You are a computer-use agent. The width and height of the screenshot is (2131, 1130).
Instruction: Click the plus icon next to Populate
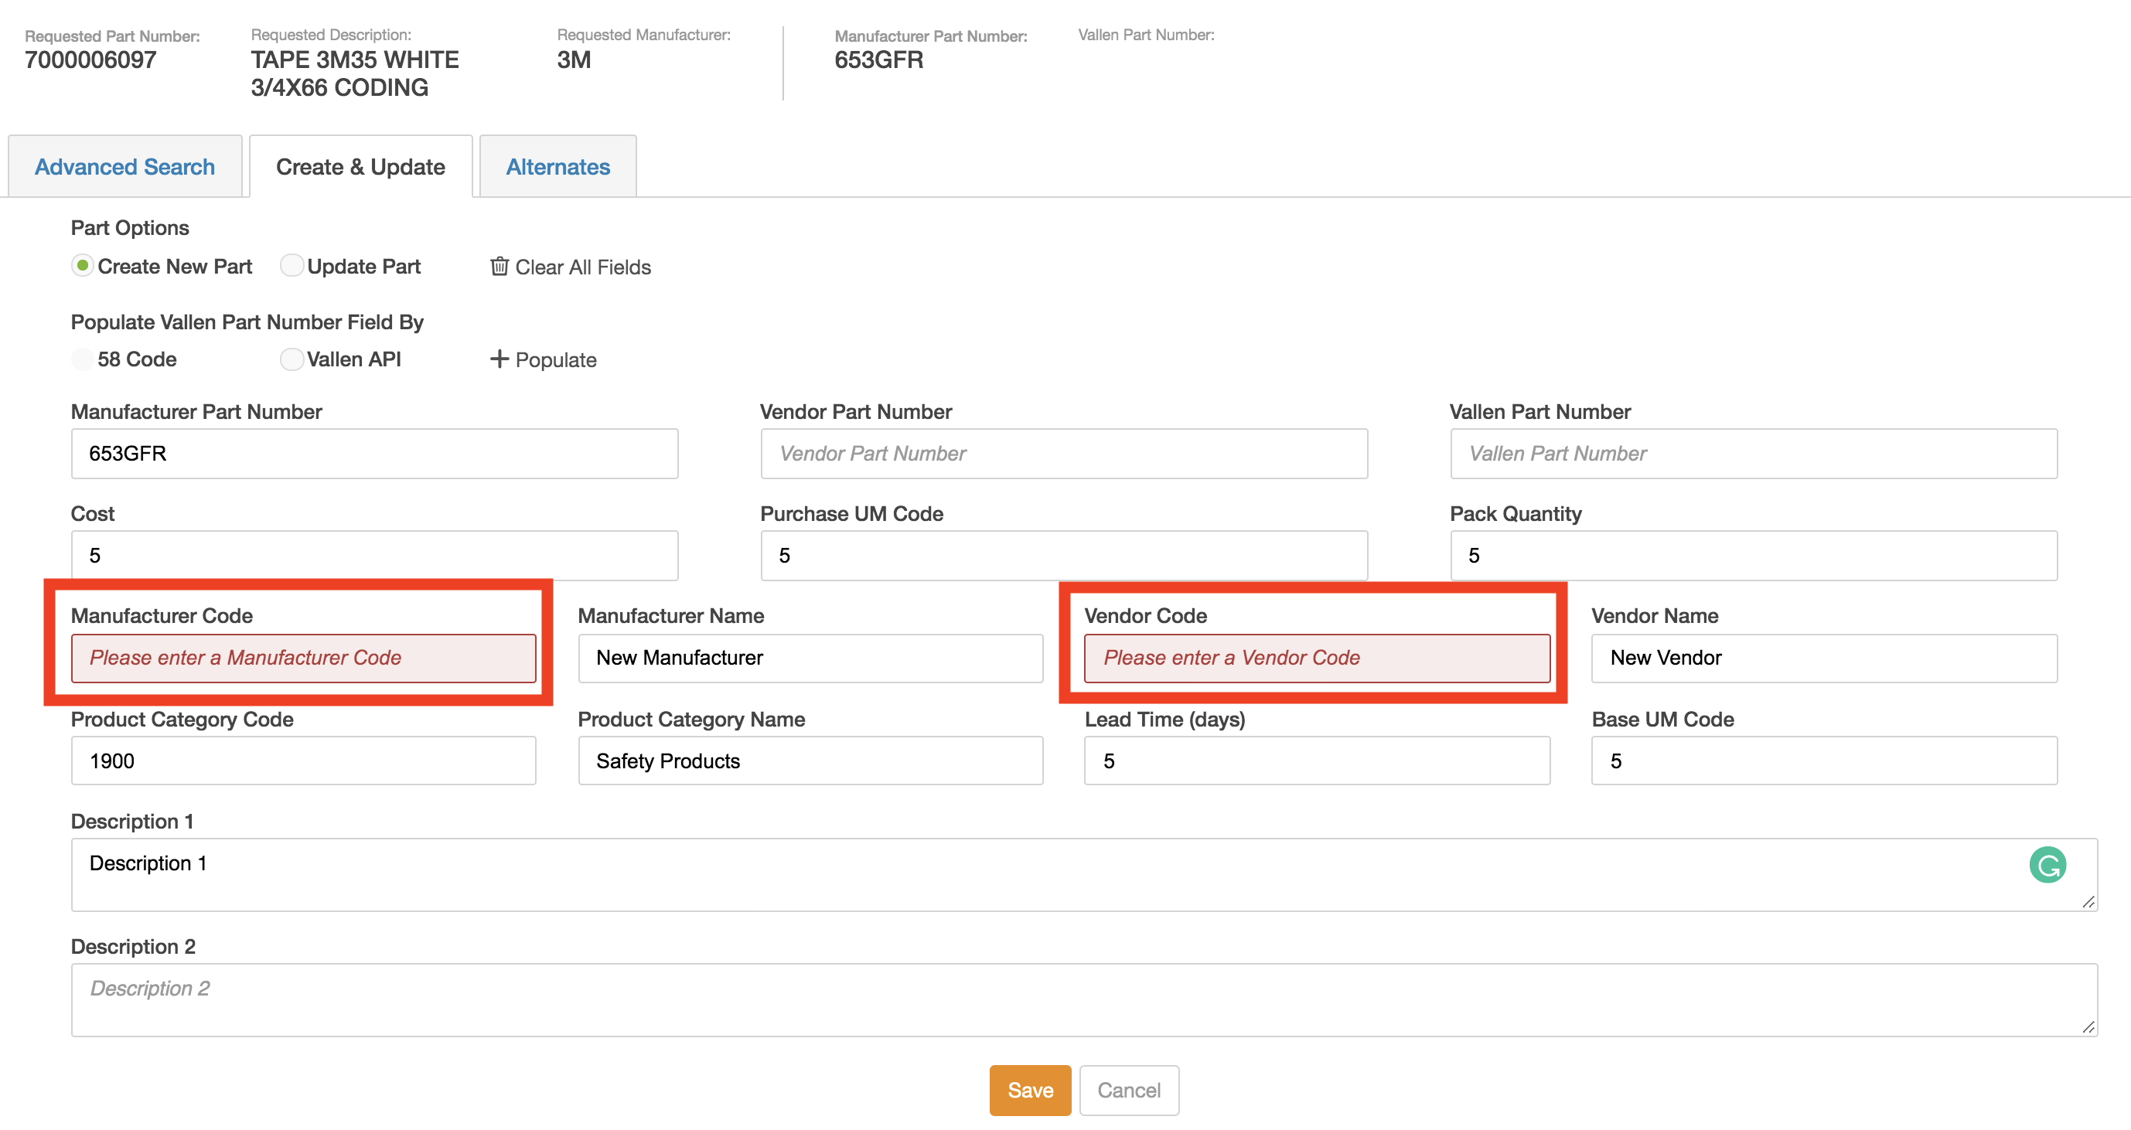[x=499, y=359]
